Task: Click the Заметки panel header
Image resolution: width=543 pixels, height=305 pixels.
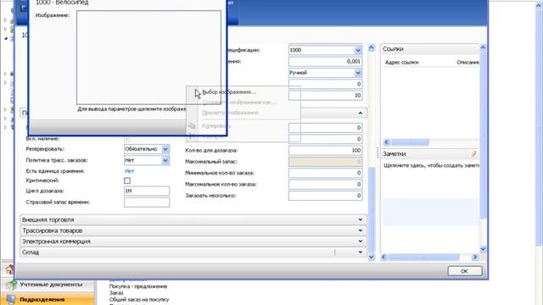Action: pos(430,154)
